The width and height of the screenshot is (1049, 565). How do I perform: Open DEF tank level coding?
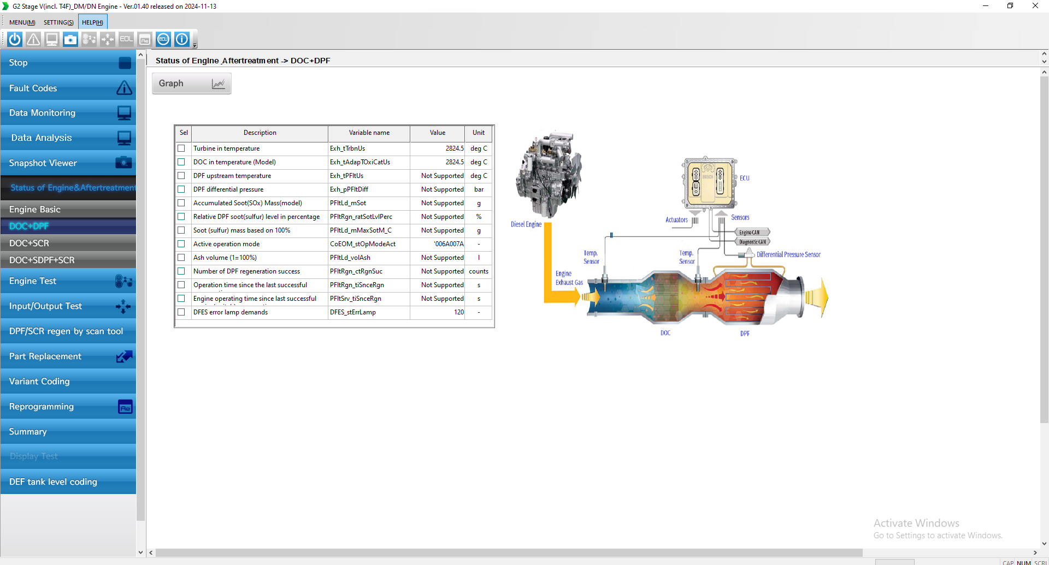tap(53, 481)
